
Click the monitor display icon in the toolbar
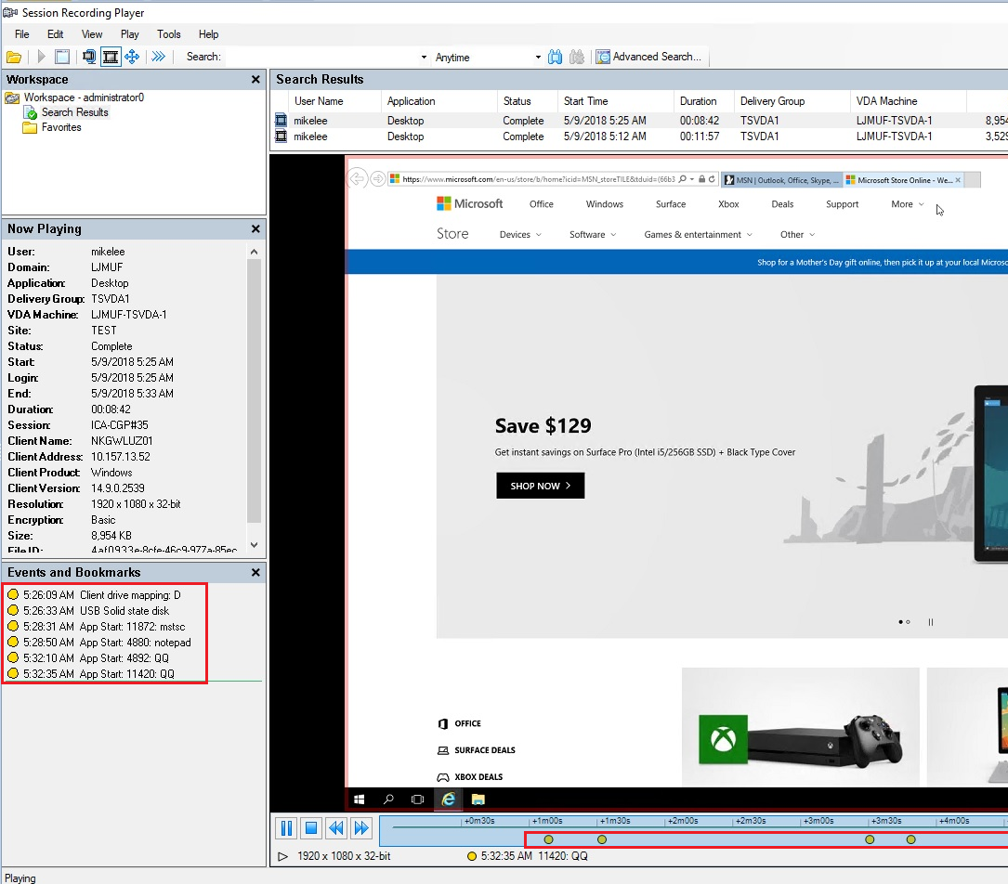89,58
